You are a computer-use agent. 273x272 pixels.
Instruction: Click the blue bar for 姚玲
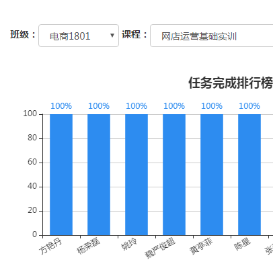pyautogui.click(x=136, y=175)
